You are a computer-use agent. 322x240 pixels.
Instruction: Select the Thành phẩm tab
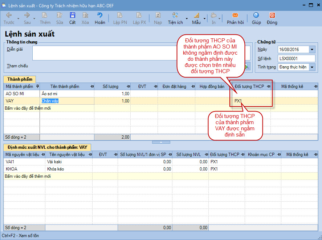click(x=20, y=79)
